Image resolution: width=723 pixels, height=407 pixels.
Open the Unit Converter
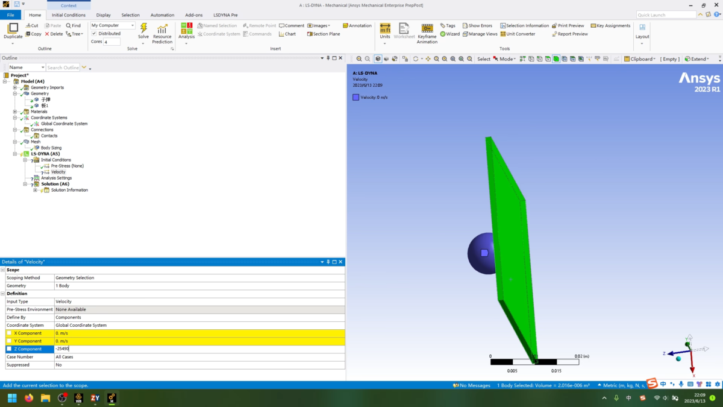(517, 34)
